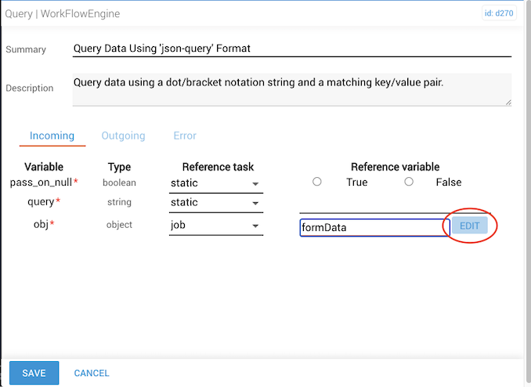Viewport: 531px width, 387px height.
Task: Click the pass_on_null variable name
Action: tap(41, 183)
